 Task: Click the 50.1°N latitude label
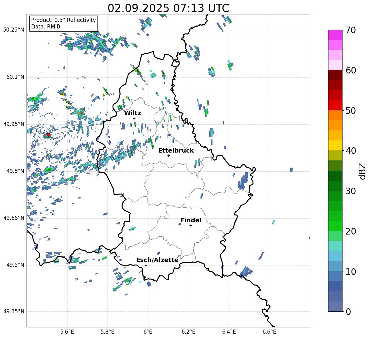click(15, 77)
